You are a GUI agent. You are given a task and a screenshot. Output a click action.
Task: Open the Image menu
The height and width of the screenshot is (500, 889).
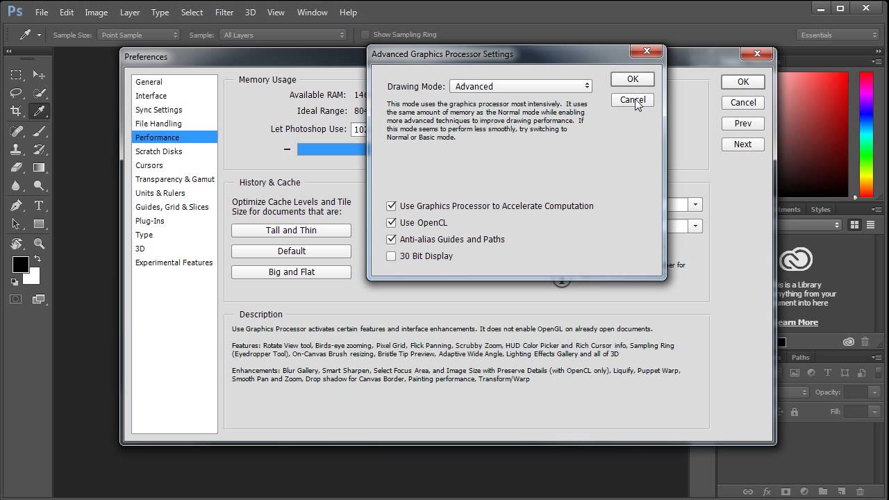tap(96, 12)
